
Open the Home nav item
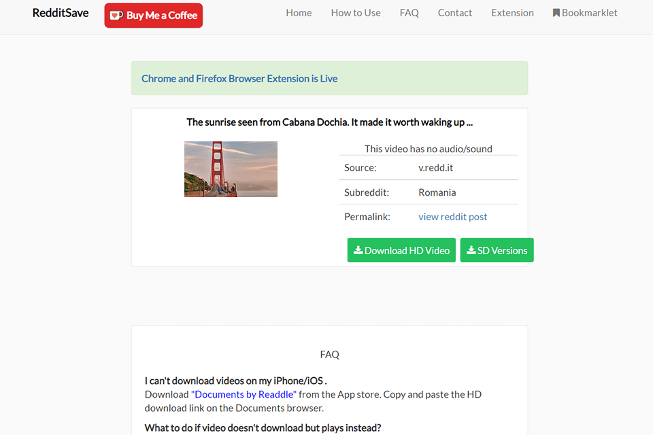point(299,13)
